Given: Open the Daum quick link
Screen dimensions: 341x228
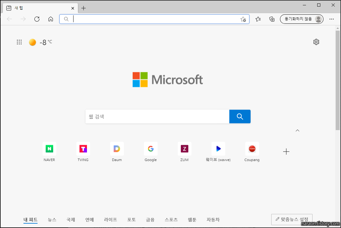Looking at the screenshot, I should [x=117, y=152].
